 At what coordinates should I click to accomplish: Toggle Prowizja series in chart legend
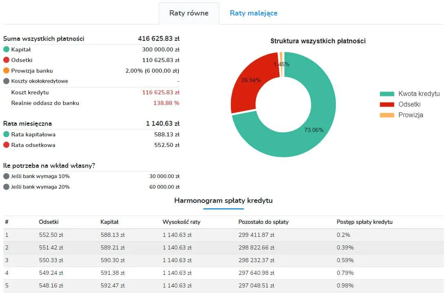(x=410, y=115)
